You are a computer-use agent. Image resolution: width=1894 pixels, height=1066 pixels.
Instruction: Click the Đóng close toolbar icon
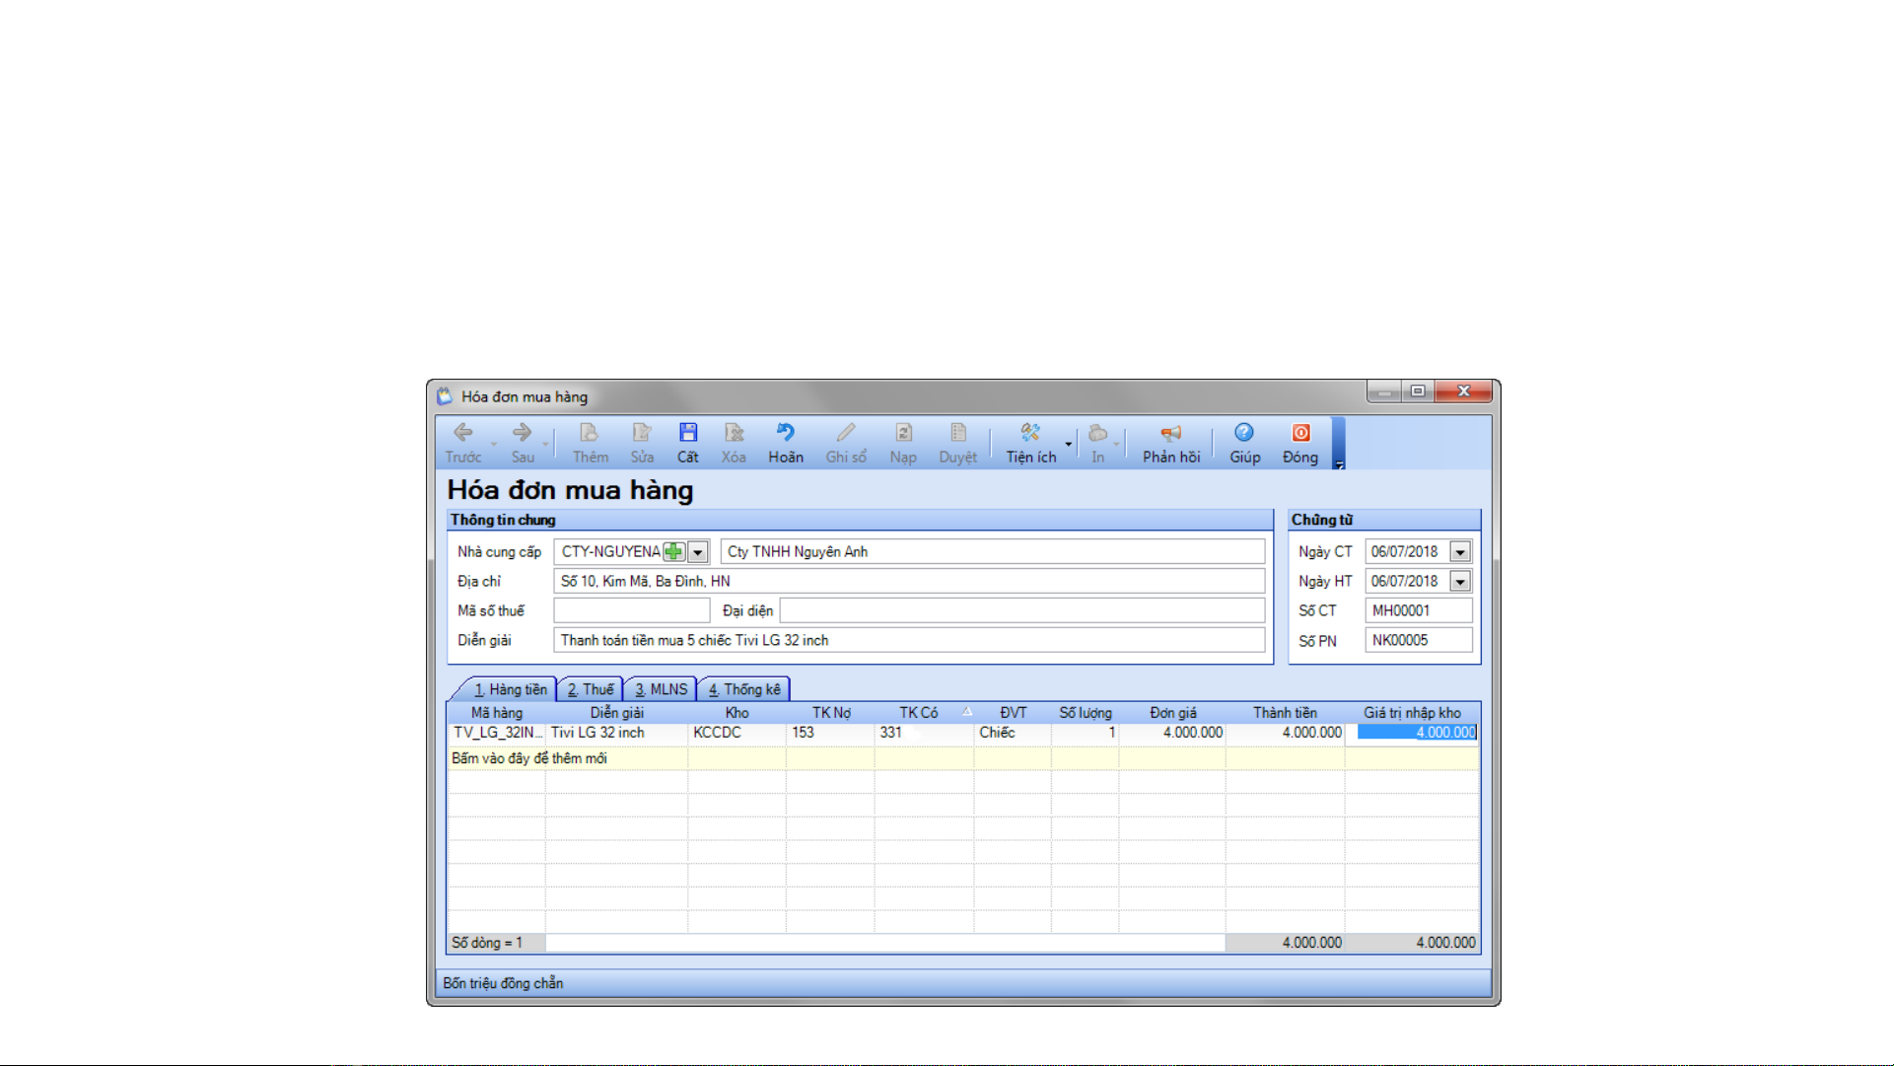pos(1300,434)
